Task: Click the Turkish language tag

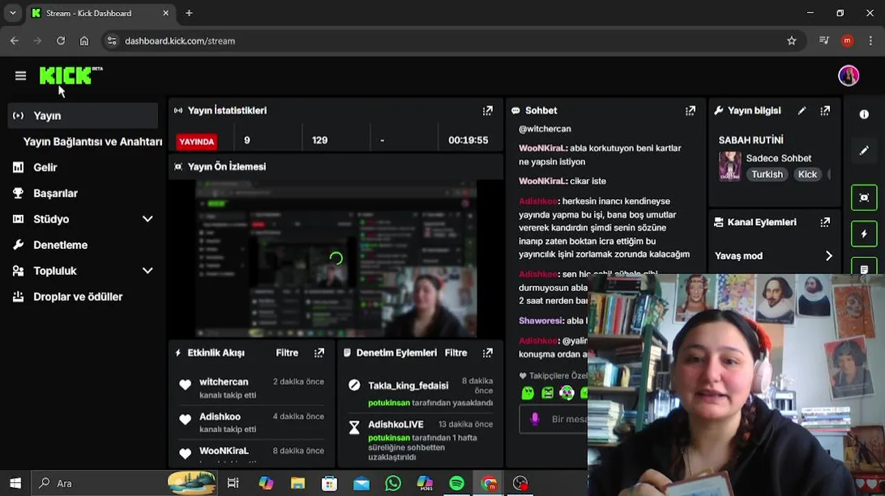Action: pos(767,174)
